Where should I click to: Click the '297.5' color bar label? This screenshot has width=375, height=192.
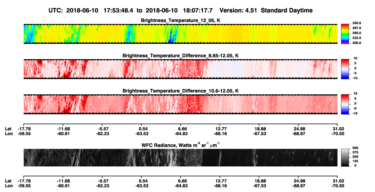coord(357,28)
